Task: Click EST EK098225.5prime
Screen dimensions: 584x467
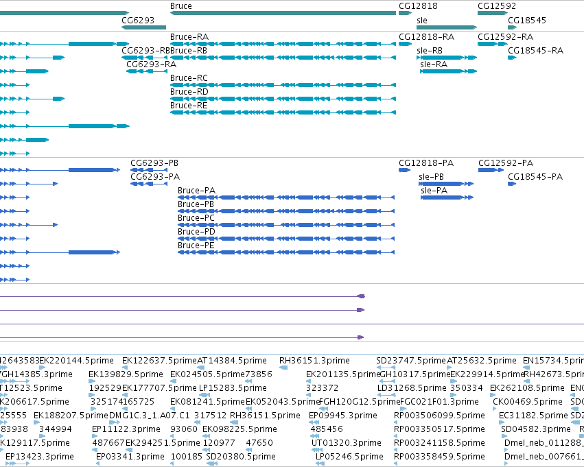Action: pos(240,429)
